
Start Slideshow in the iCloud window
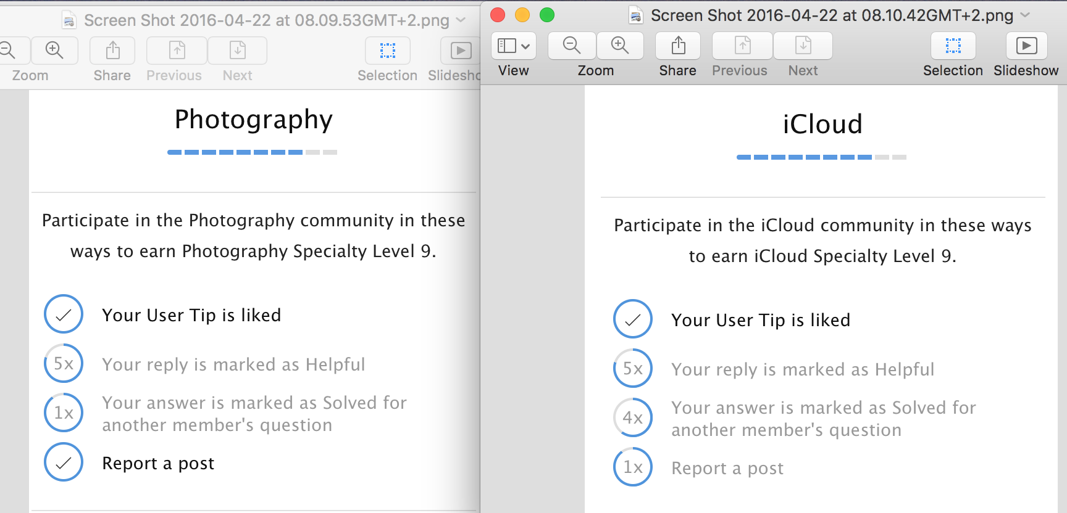pyautogui.click(x=1026, y=46)
